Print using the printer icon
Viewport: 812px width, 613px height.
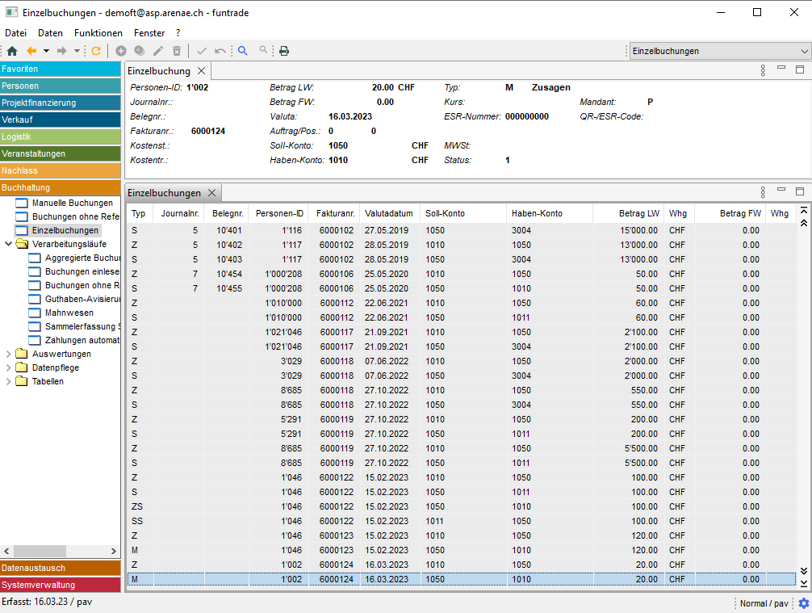pos(284,51)
